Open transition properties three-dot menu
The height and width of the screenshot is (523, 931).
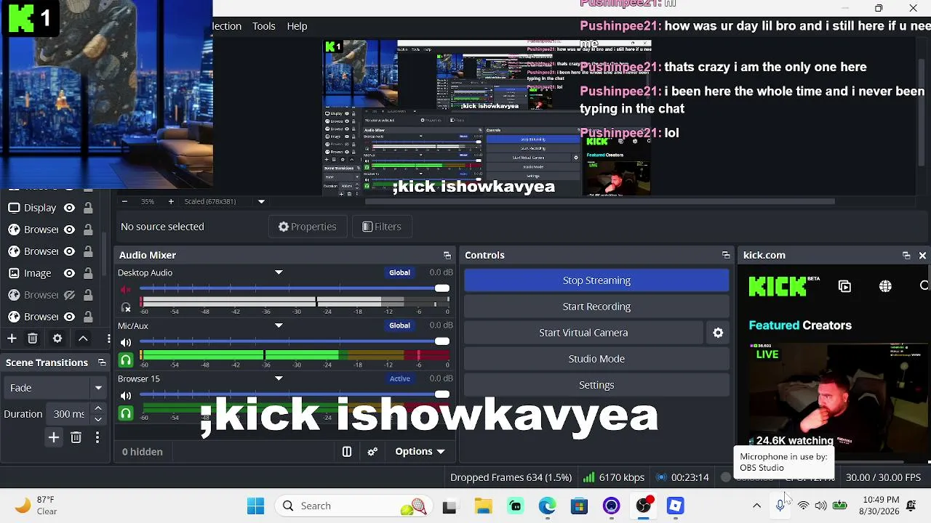[x=97, y=437]
